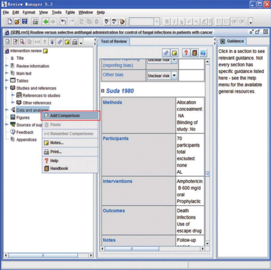Click the Undo arrow in the toolbar
This screenshot has width=271, height=270.
click(63, 22)
